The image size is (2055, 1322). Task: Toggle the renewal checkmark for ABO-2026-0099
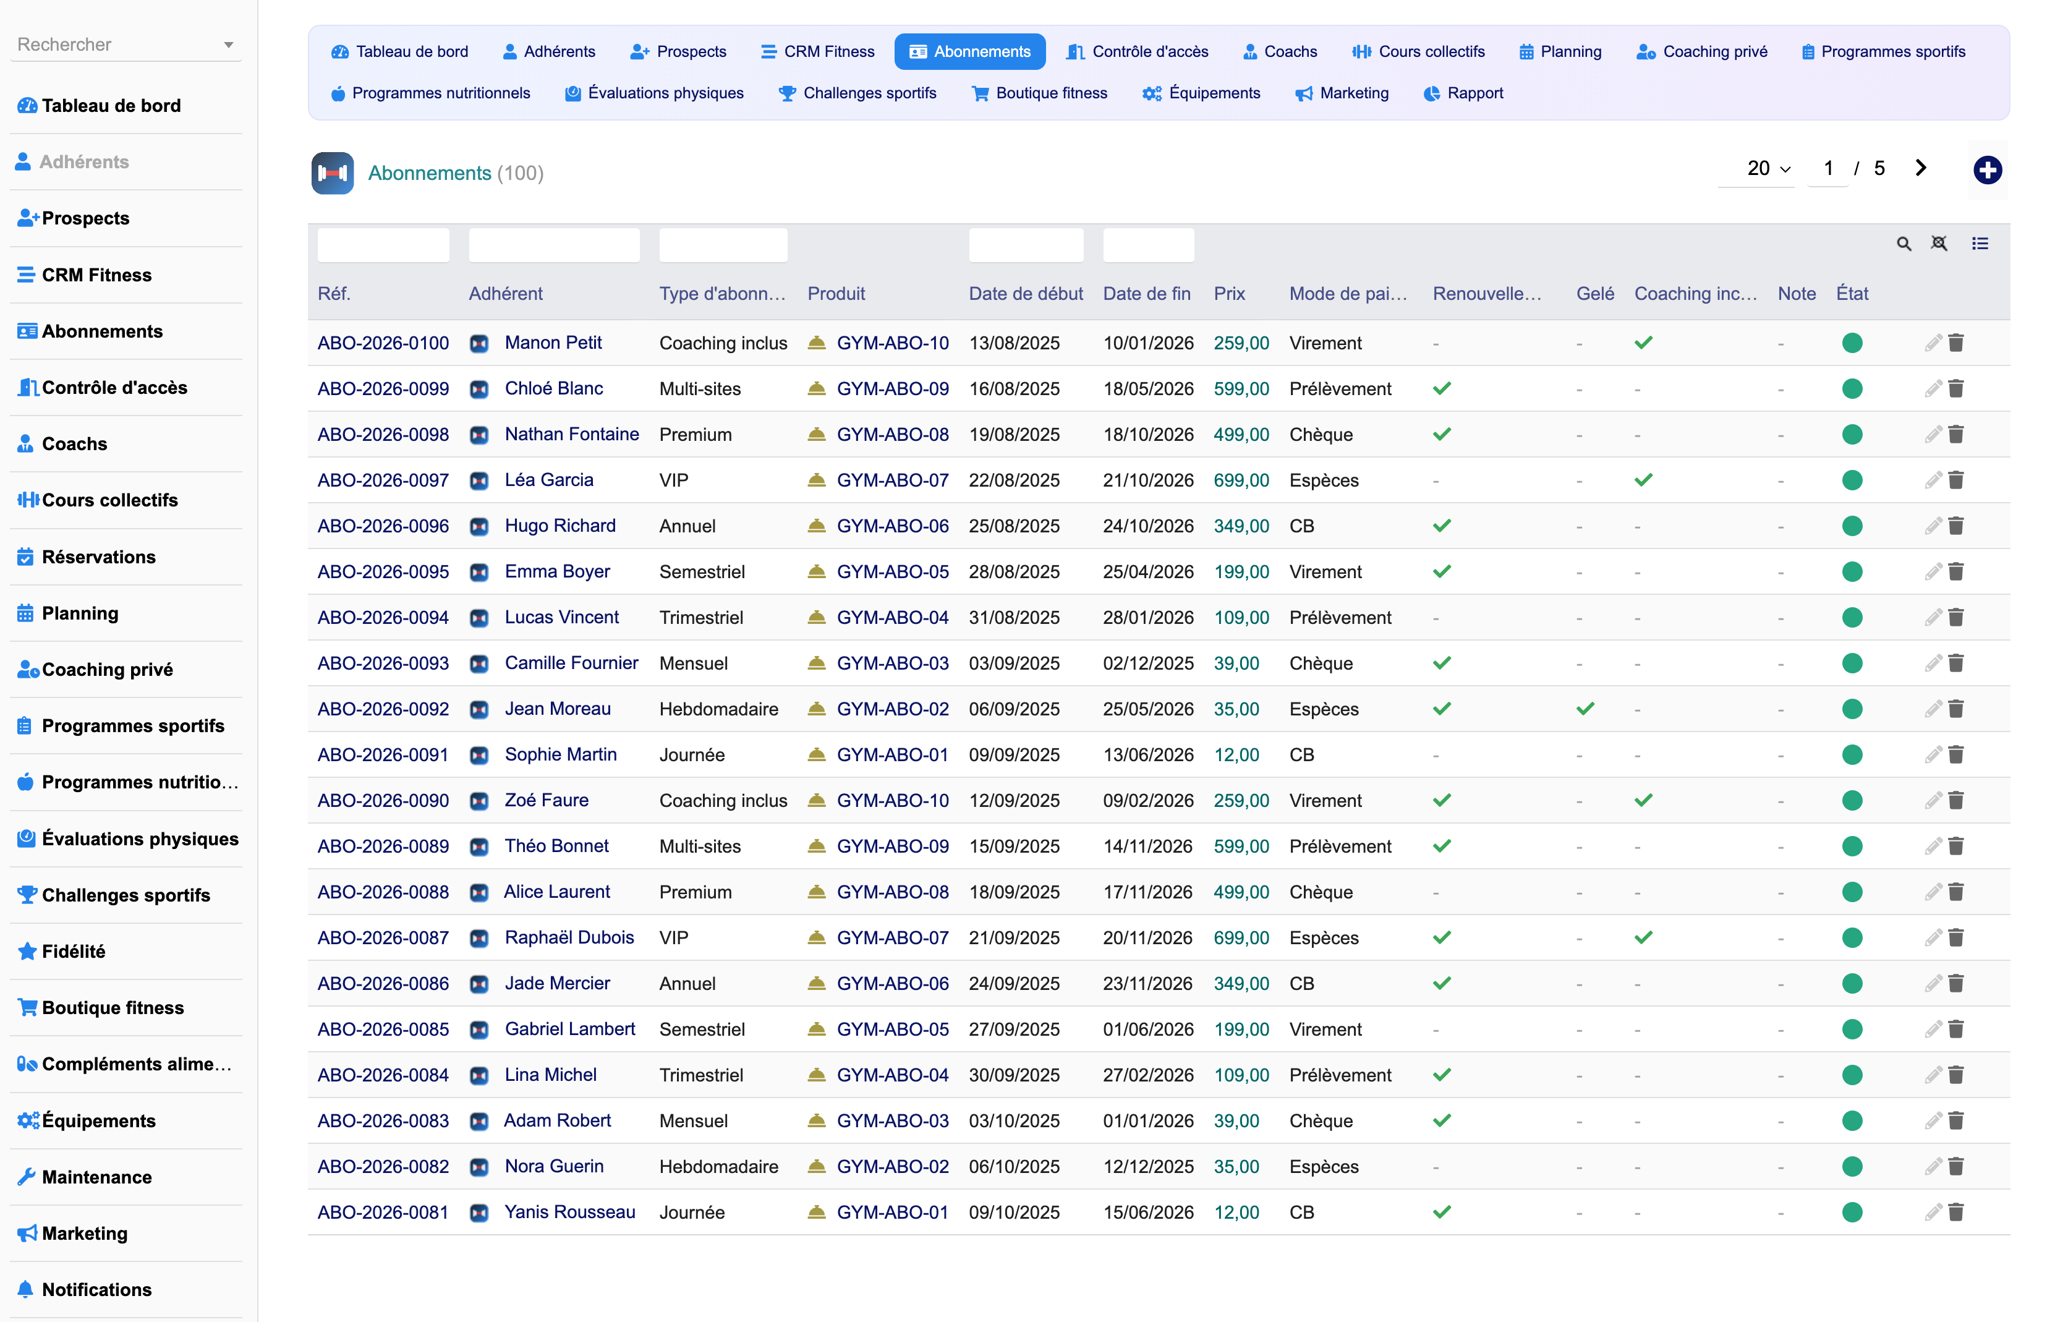1442,388
